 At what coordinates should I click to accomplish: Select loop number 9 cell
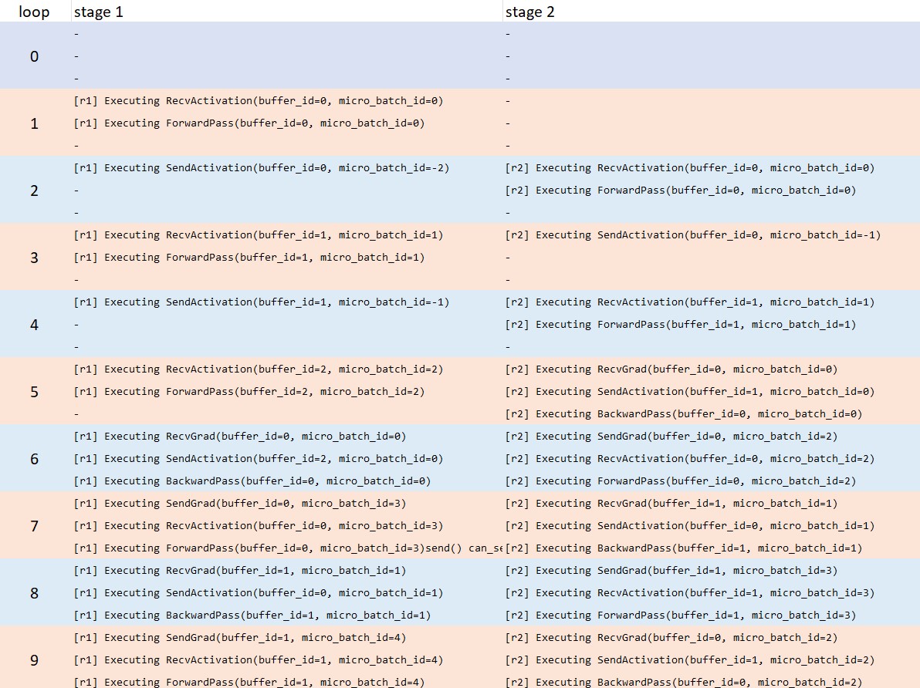point(35,660)
